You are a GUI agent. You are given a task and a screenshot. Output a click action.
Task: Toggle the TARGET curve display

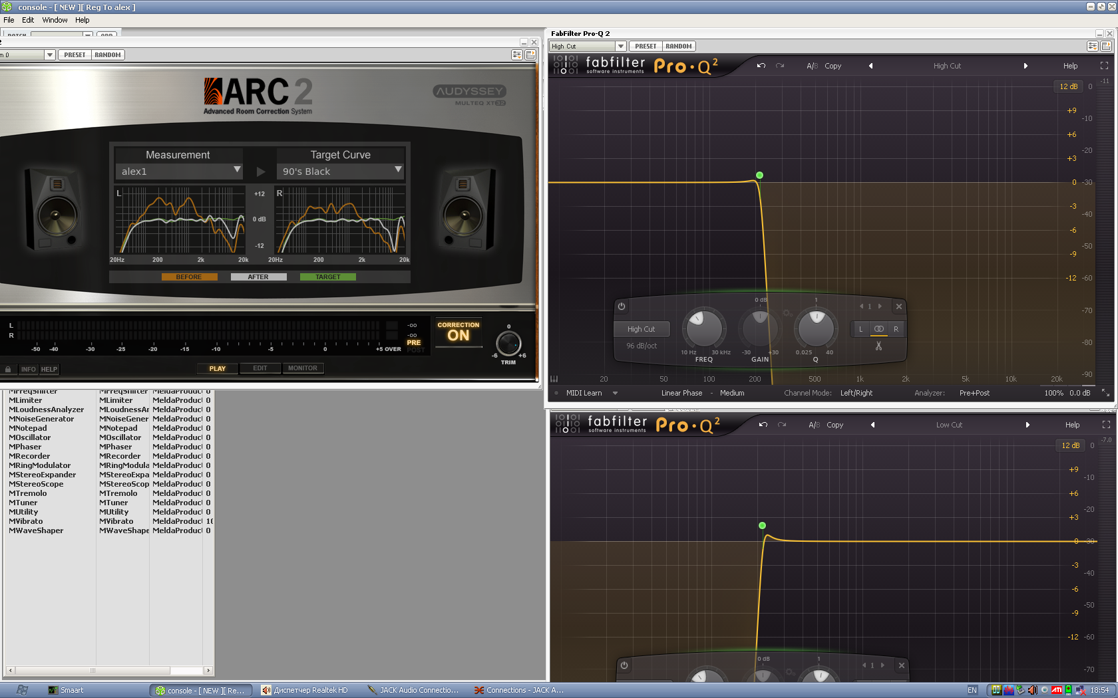pos(328,277)
